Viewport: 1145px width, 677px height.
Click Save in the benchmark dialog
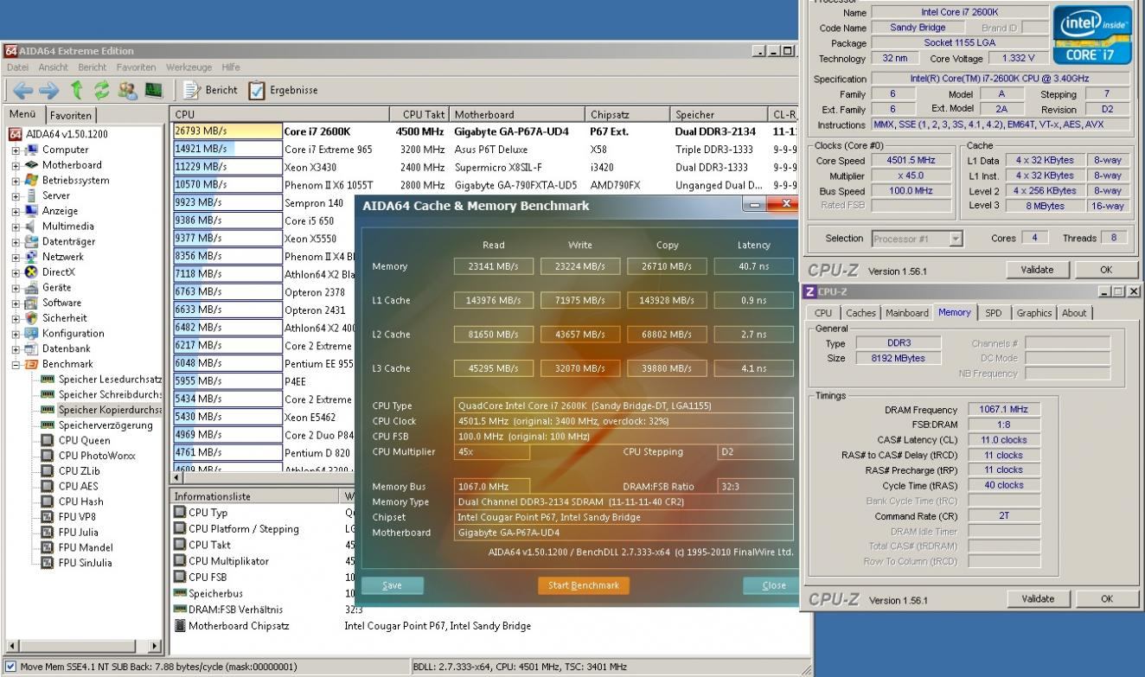392,585
